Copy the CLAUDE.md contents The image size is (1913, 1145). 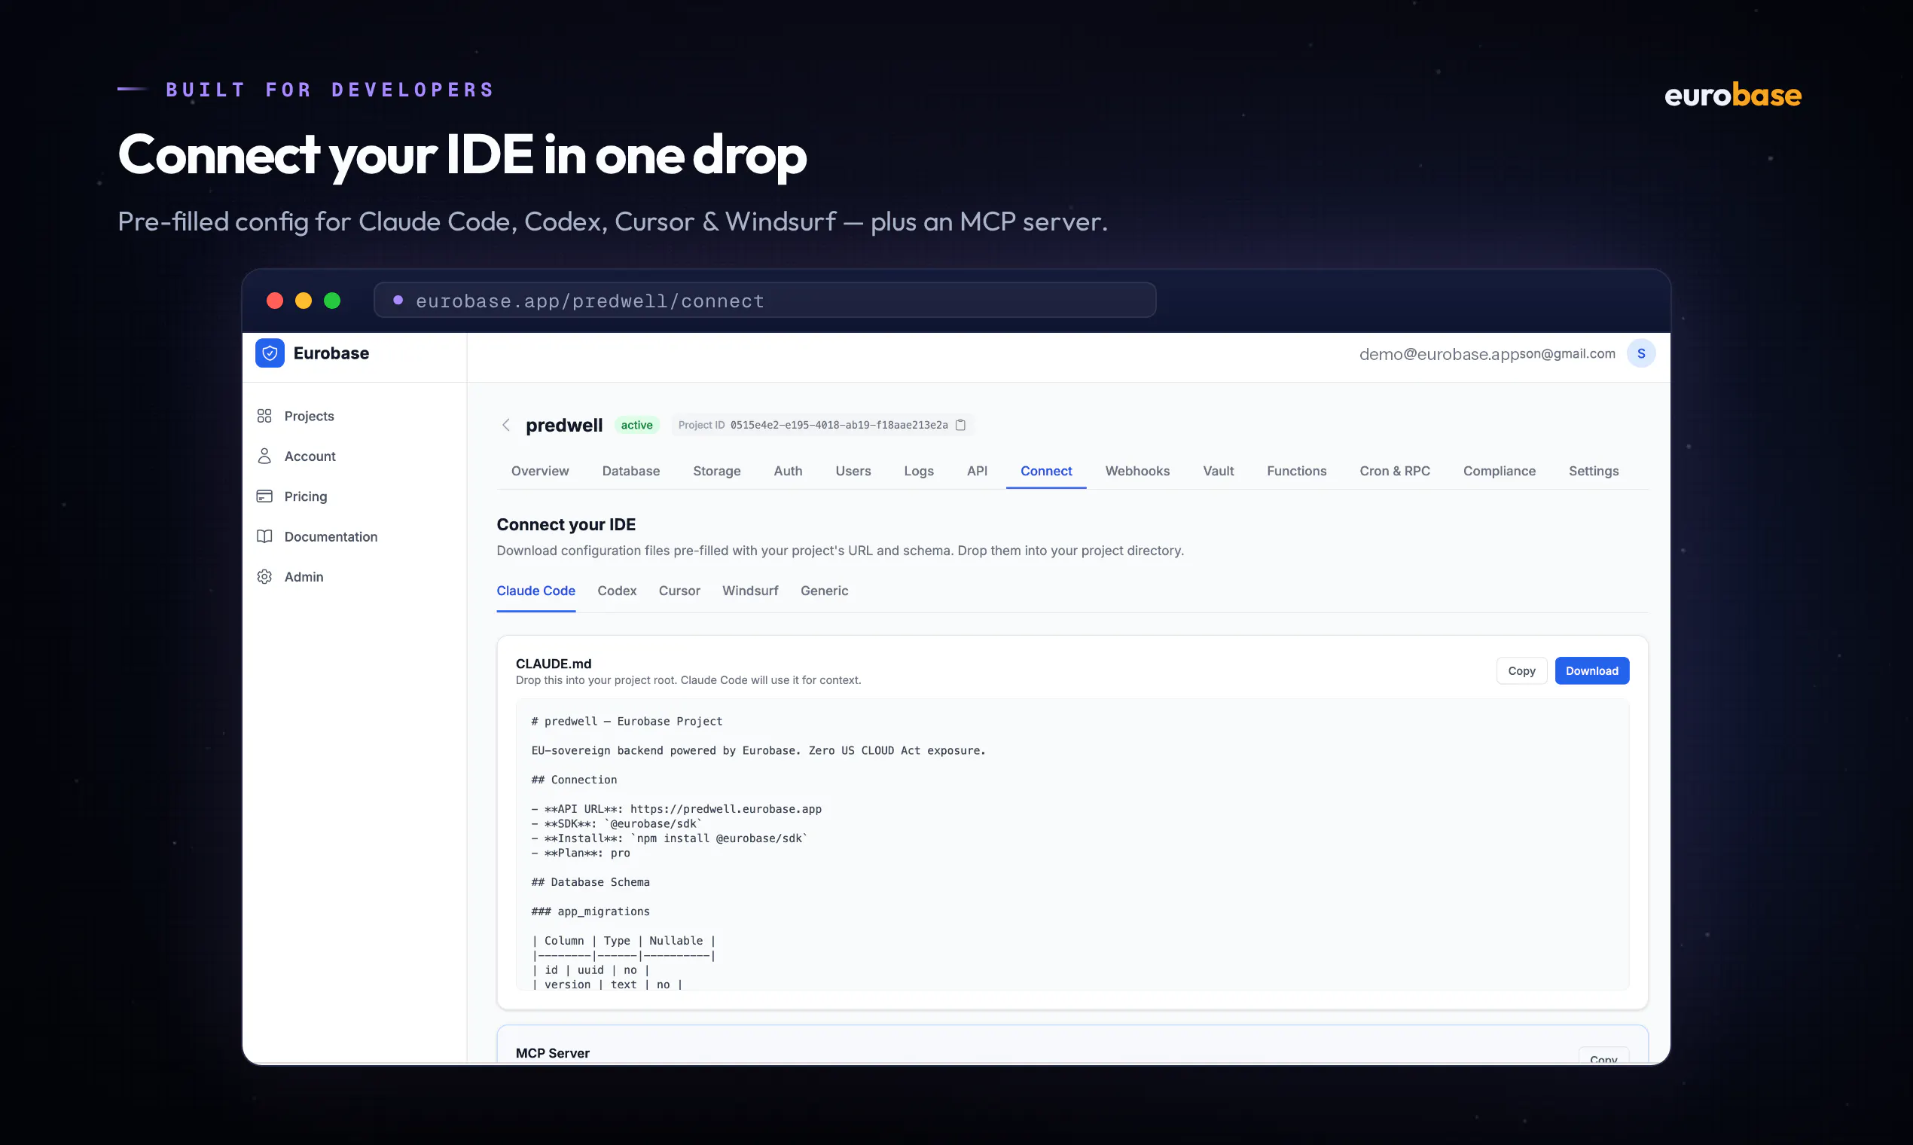point(1521,671)
